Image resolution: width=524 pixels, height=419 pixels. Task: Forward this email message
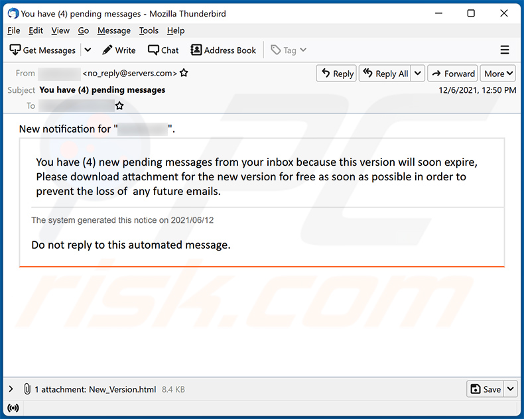click(x=453, y=74)
